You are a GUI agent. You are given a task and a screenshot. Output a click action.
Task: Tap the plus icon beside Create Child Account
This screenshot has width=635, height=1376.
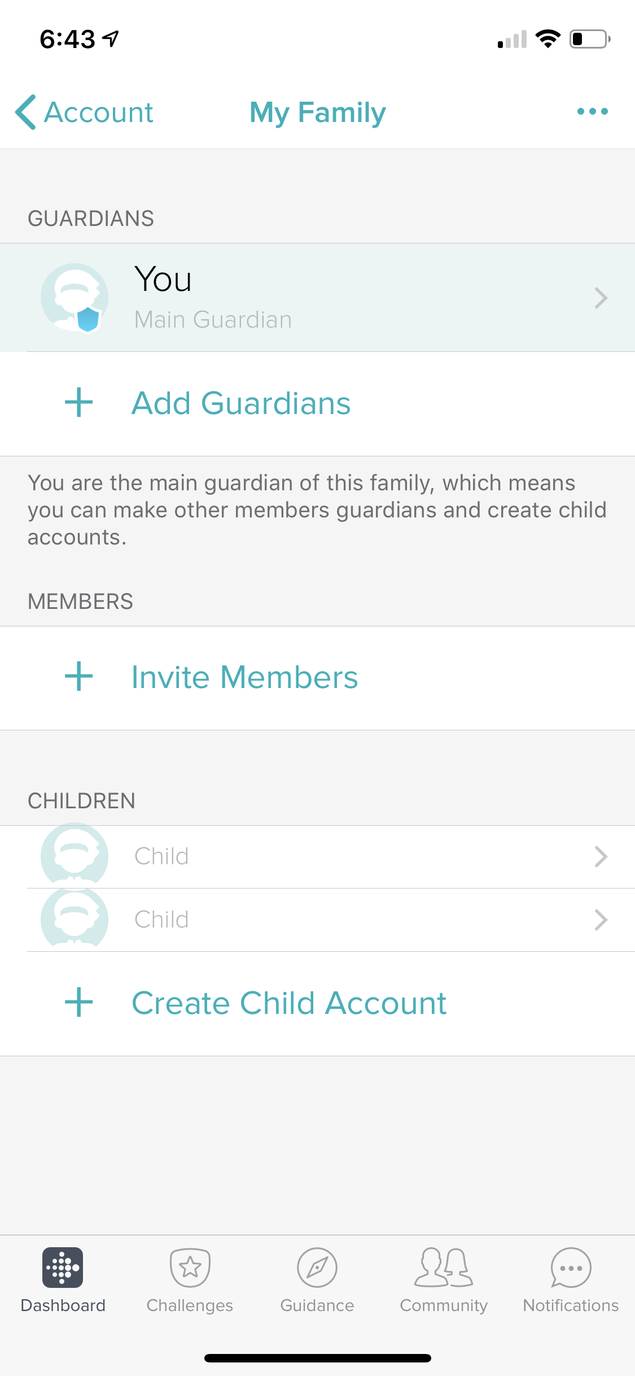(x=79, y=1003)
